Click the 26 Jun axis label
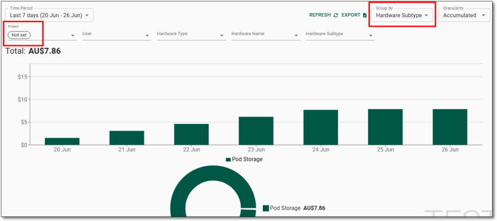Image resolution: width=497 pixels, height=221 pixels. coord(450,150)
